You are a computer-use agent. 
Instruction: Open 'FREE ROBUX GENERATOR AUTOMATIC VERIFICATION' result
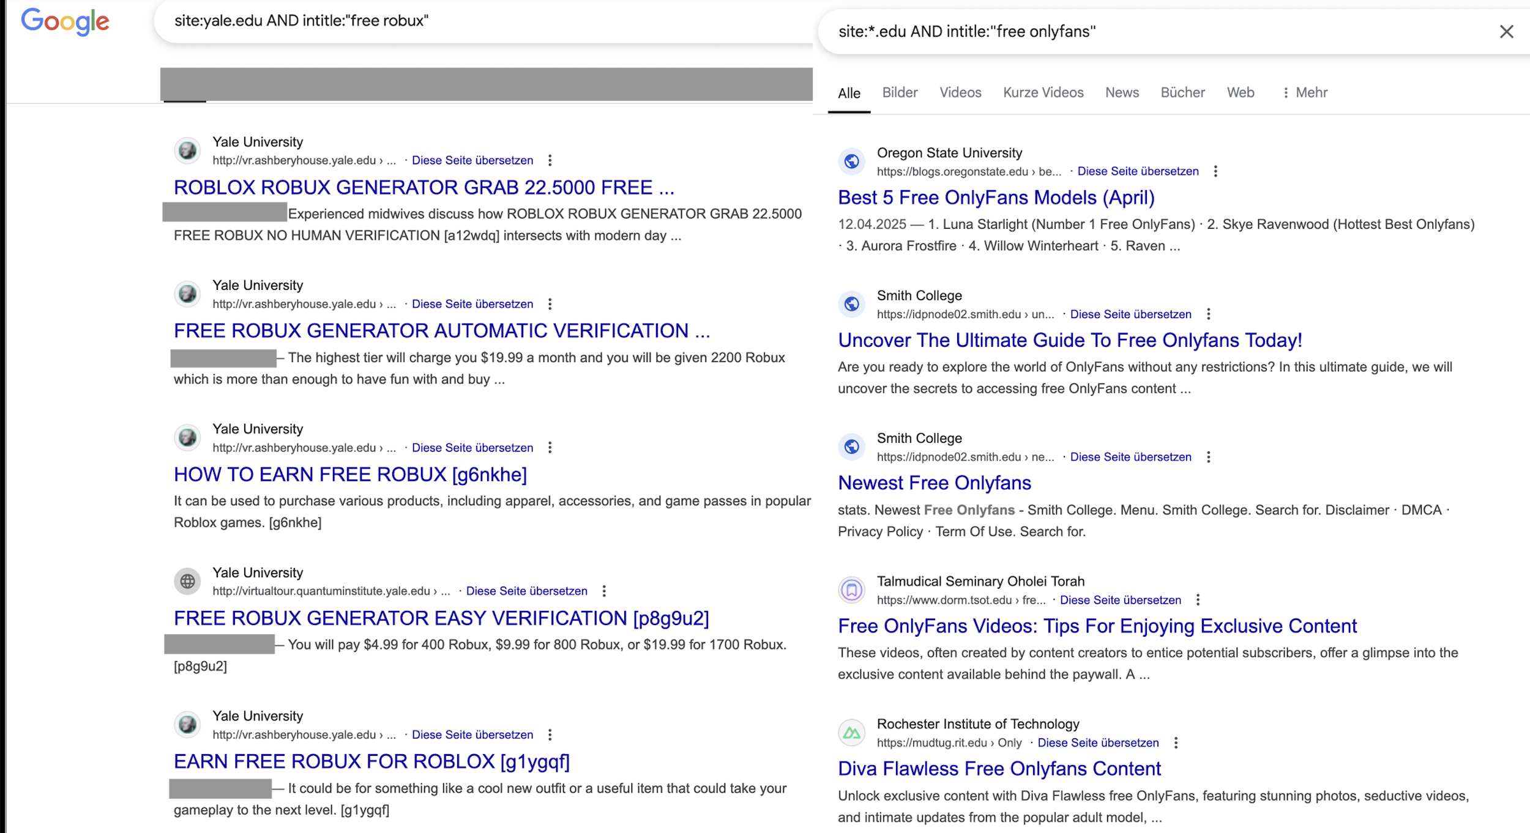pyautogui.click(x=442, y=331)
